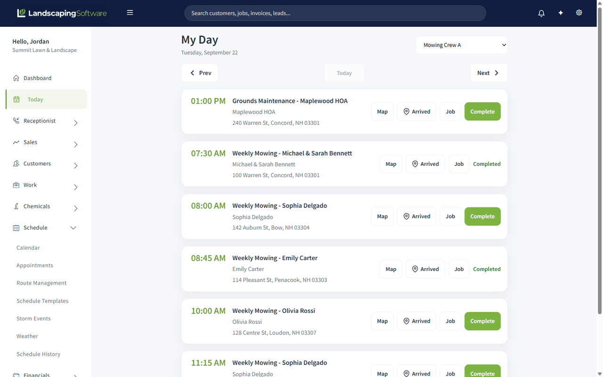The width and height of the screenshot is (603, 377).
Task: Open the Mowing Crew A dropdown
Action: click(x=462, y=45)
